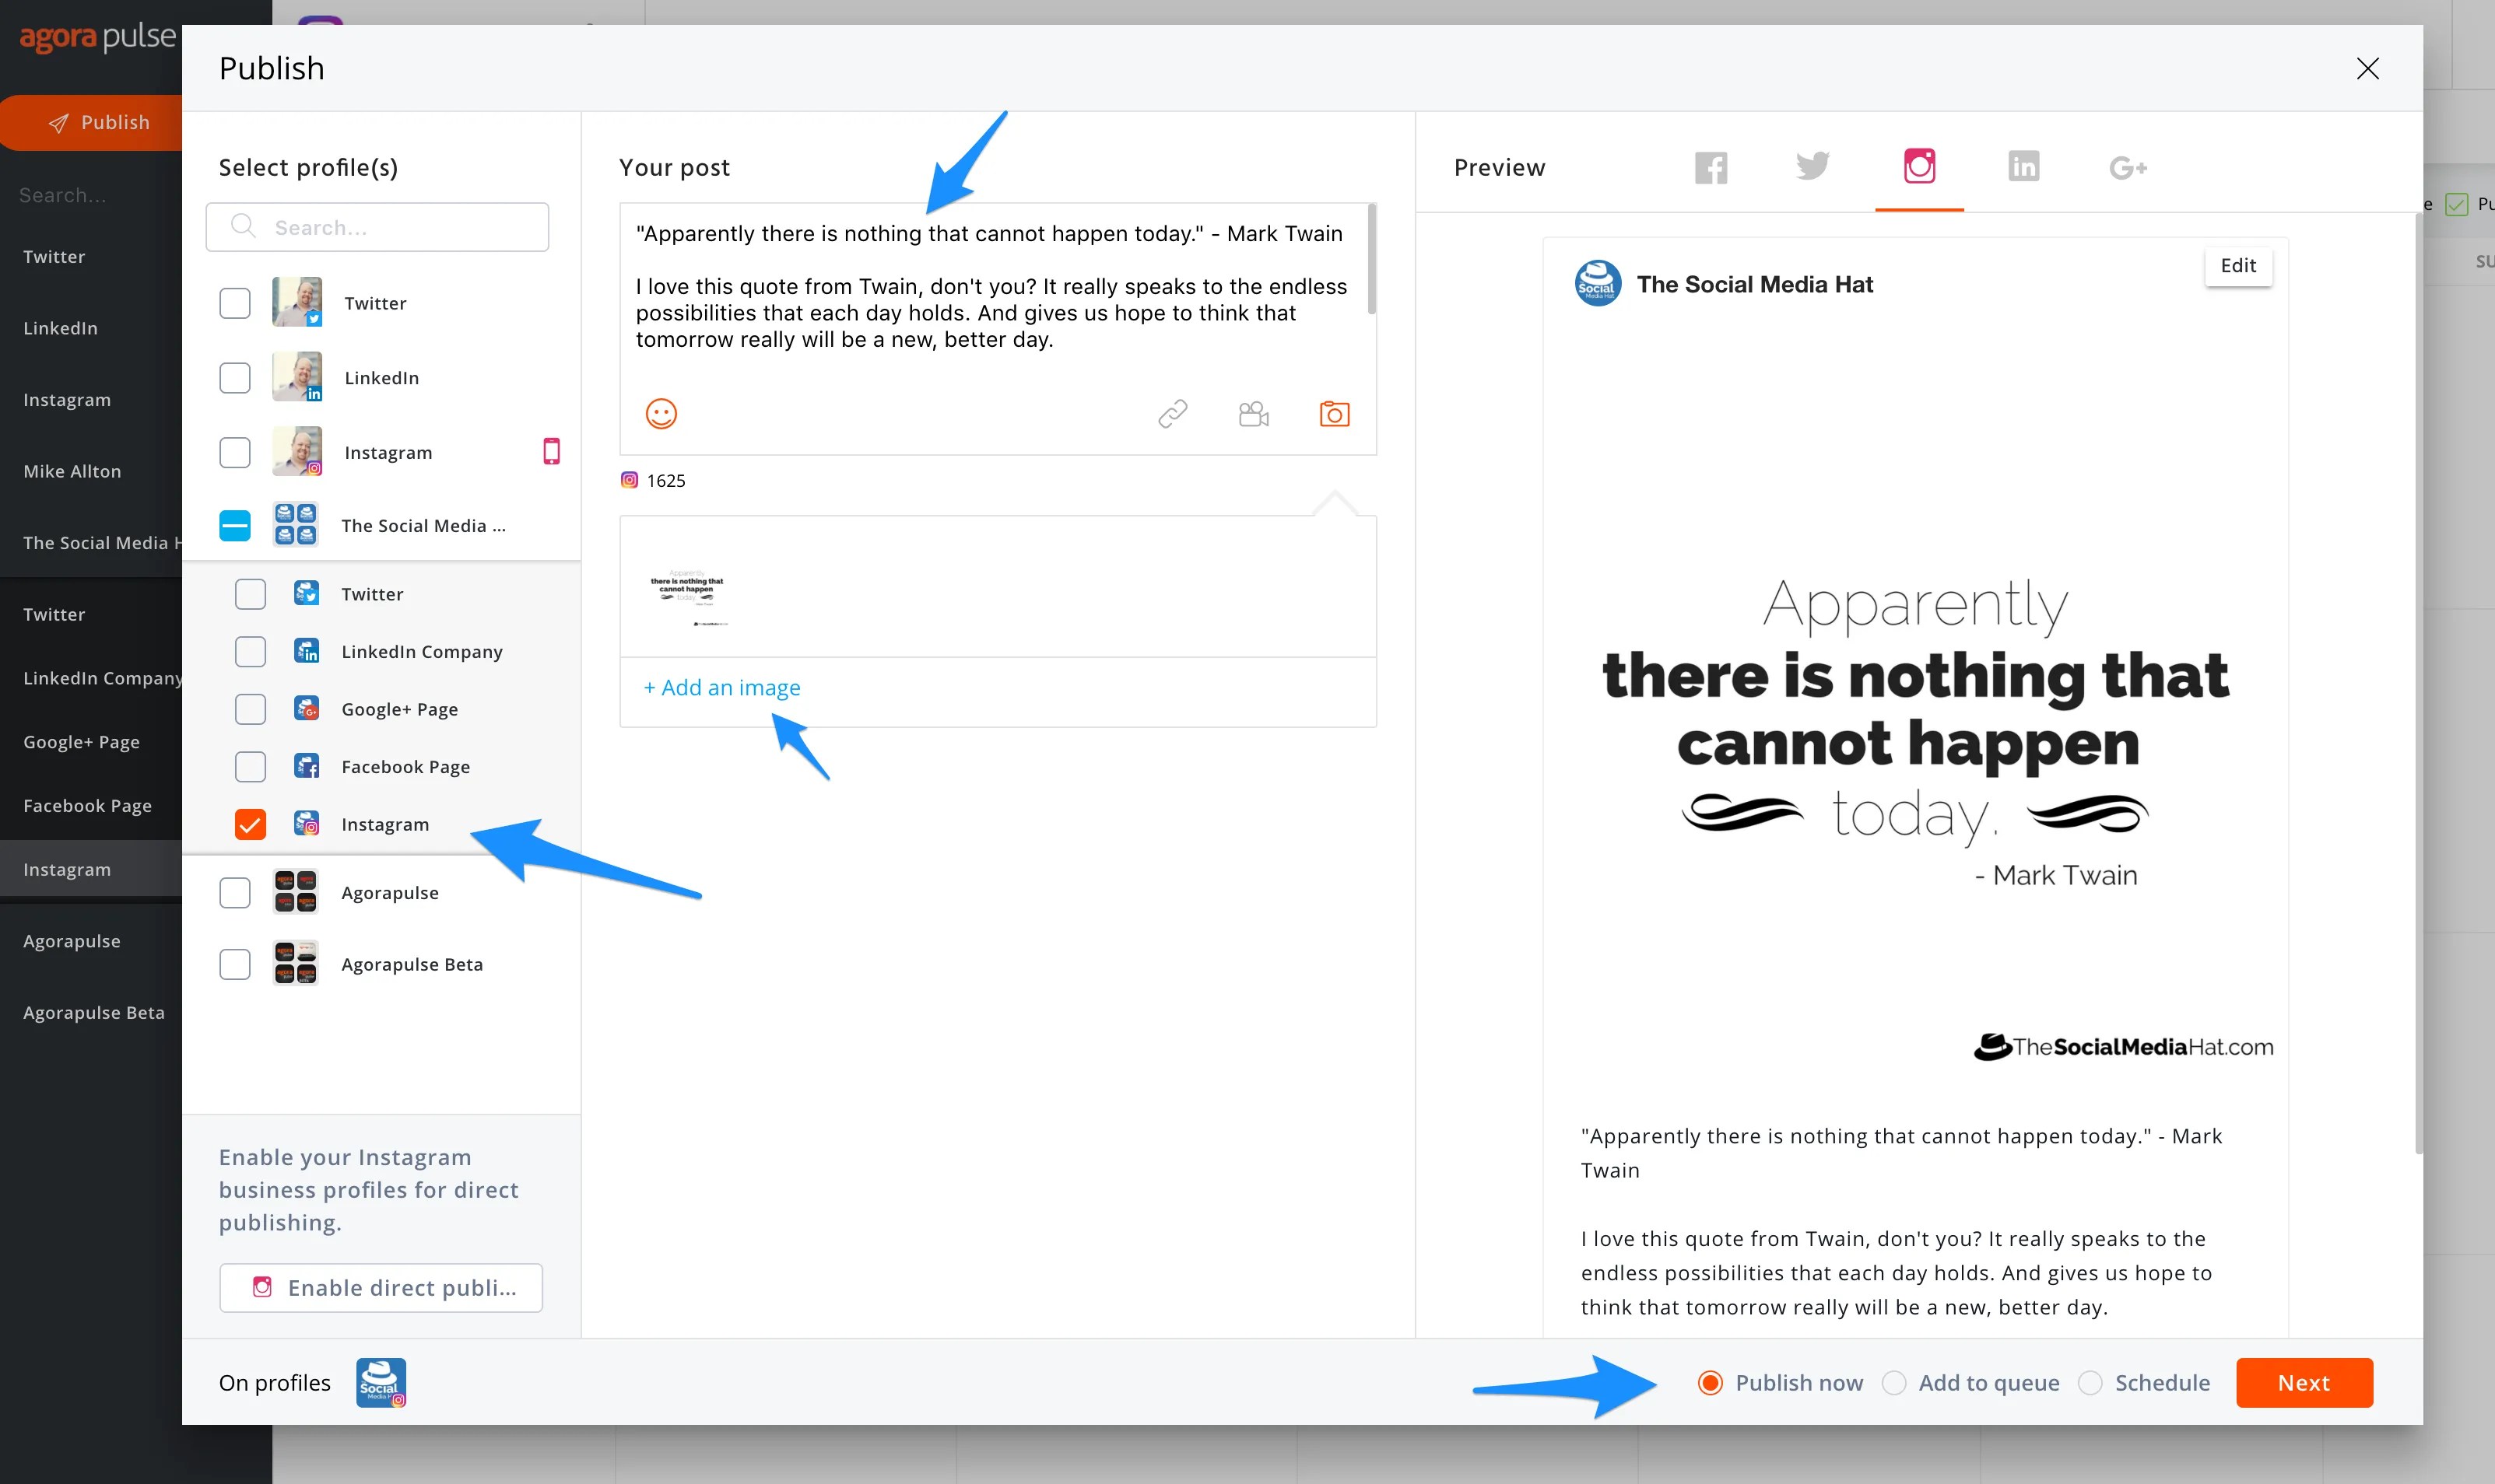The width and height of the screenshot is (2495, 1484).
Task: Select the Schedule radio button
Action: 2092,1381
